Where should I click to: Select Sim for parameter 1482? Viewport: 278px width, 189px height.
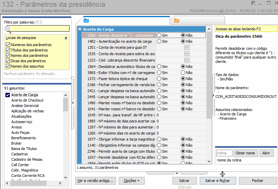click(x=159, y=41)
